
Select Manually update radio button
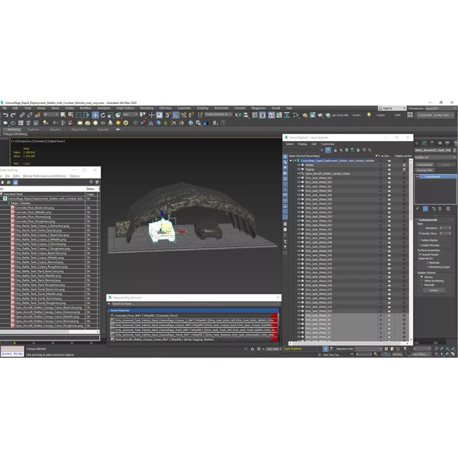tap(422, 285)
